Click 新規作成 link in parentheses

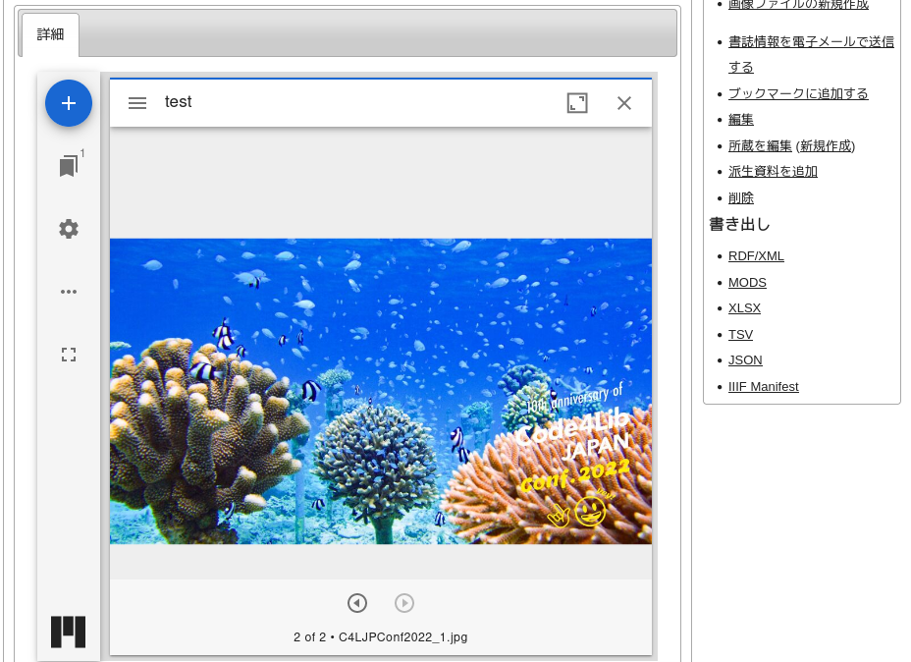826,146
